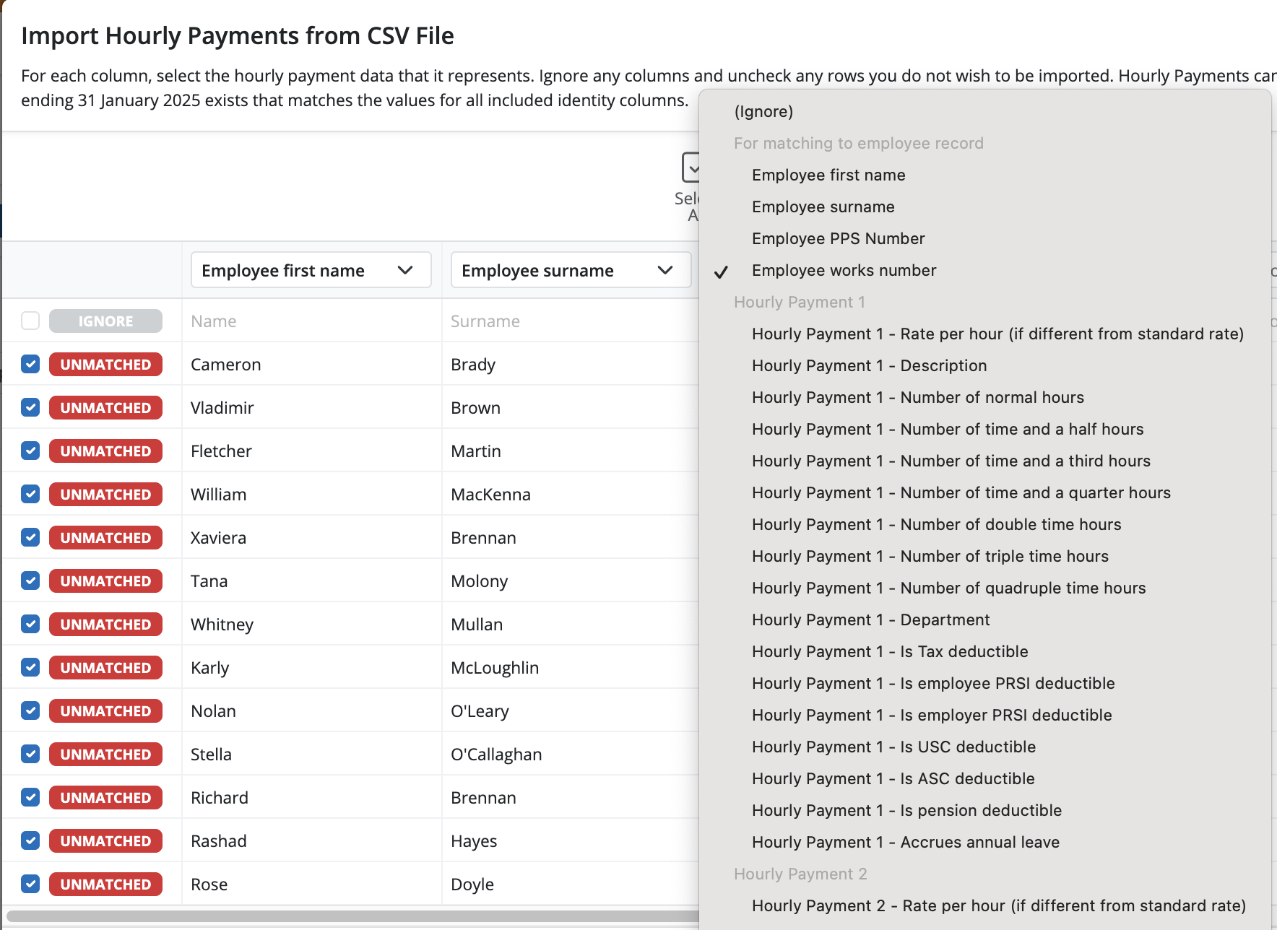Click the UNMATCHED badge beside Tana Molony

point(105,581)
